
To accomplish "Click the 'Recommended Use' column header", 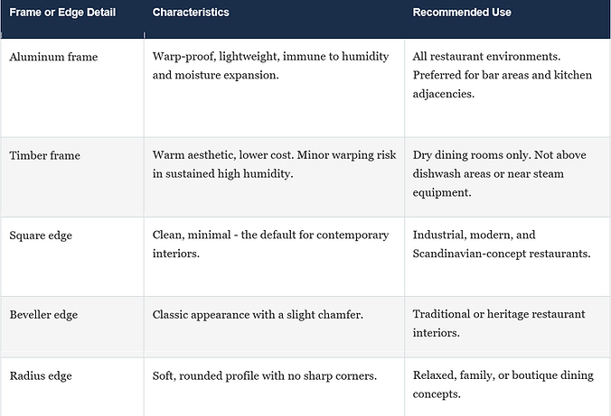I will tap(462, 13).
